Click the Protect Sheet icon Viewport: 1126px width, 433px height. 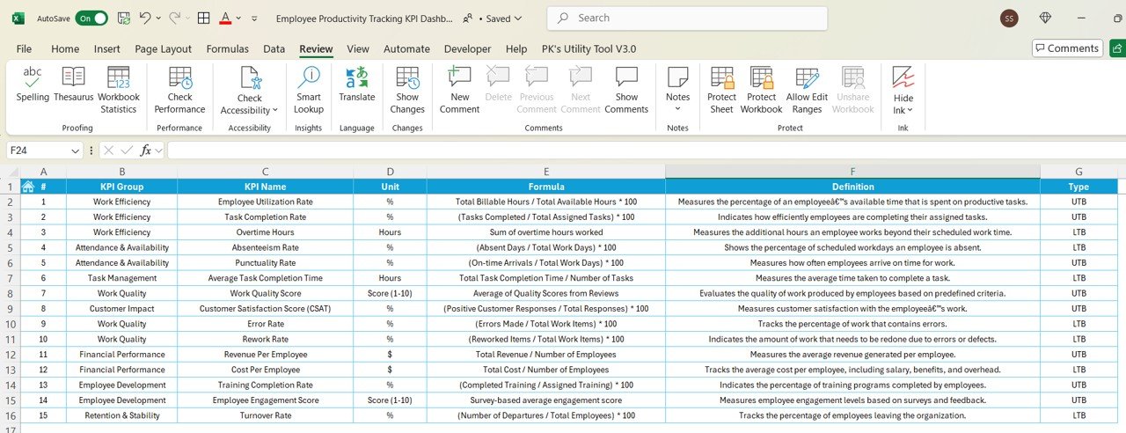pyautogui.click(x=721, y=90)
